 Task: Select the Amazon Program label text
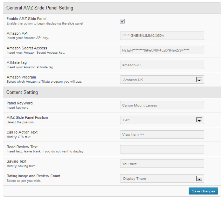tap(21, 77)
